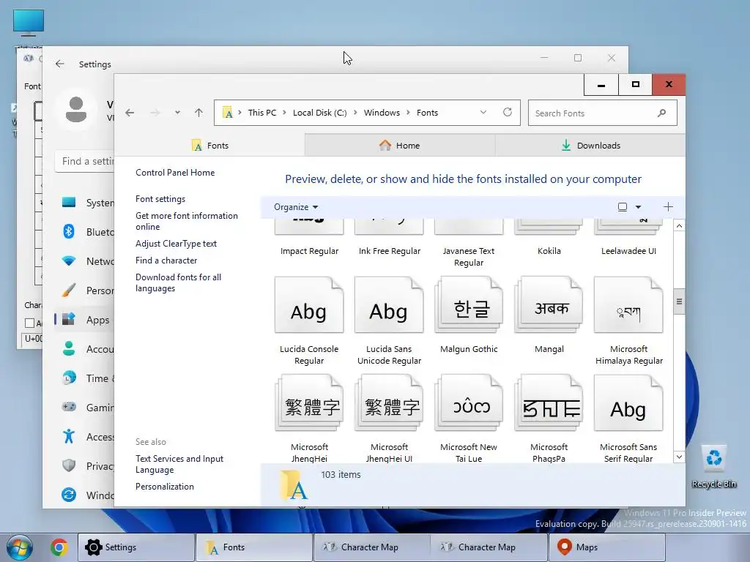Go back using the Fonts window back arrow

tap(130, 113)
